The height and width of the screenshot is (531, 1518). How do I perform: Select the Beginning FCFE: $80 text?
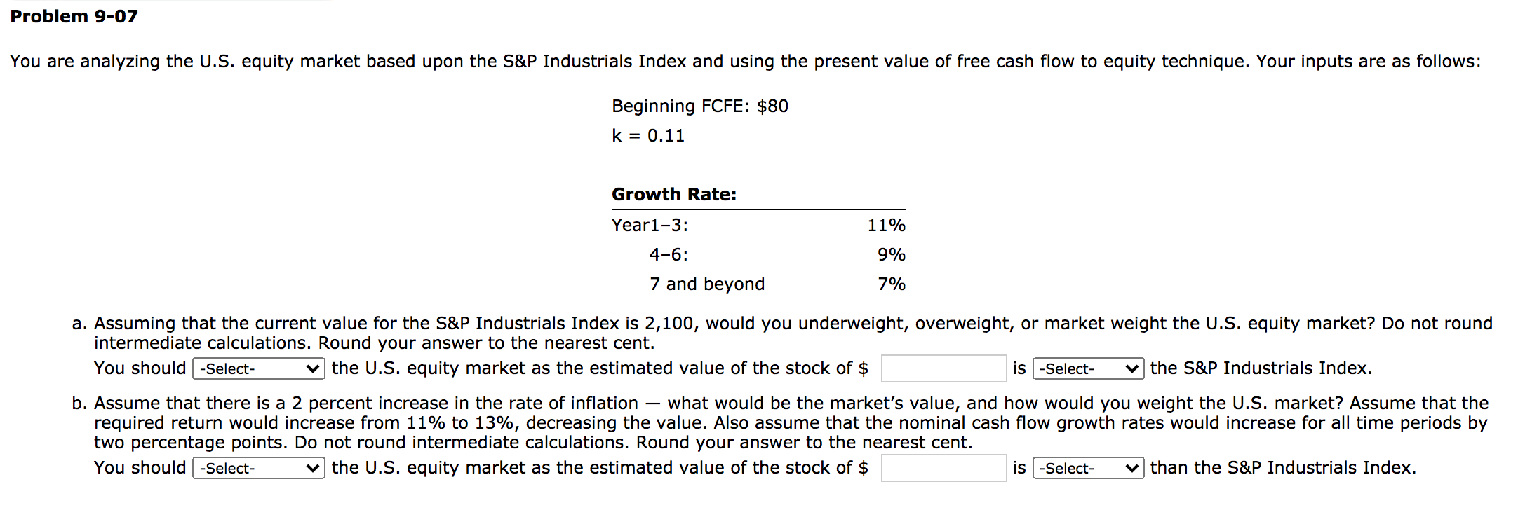699,106
